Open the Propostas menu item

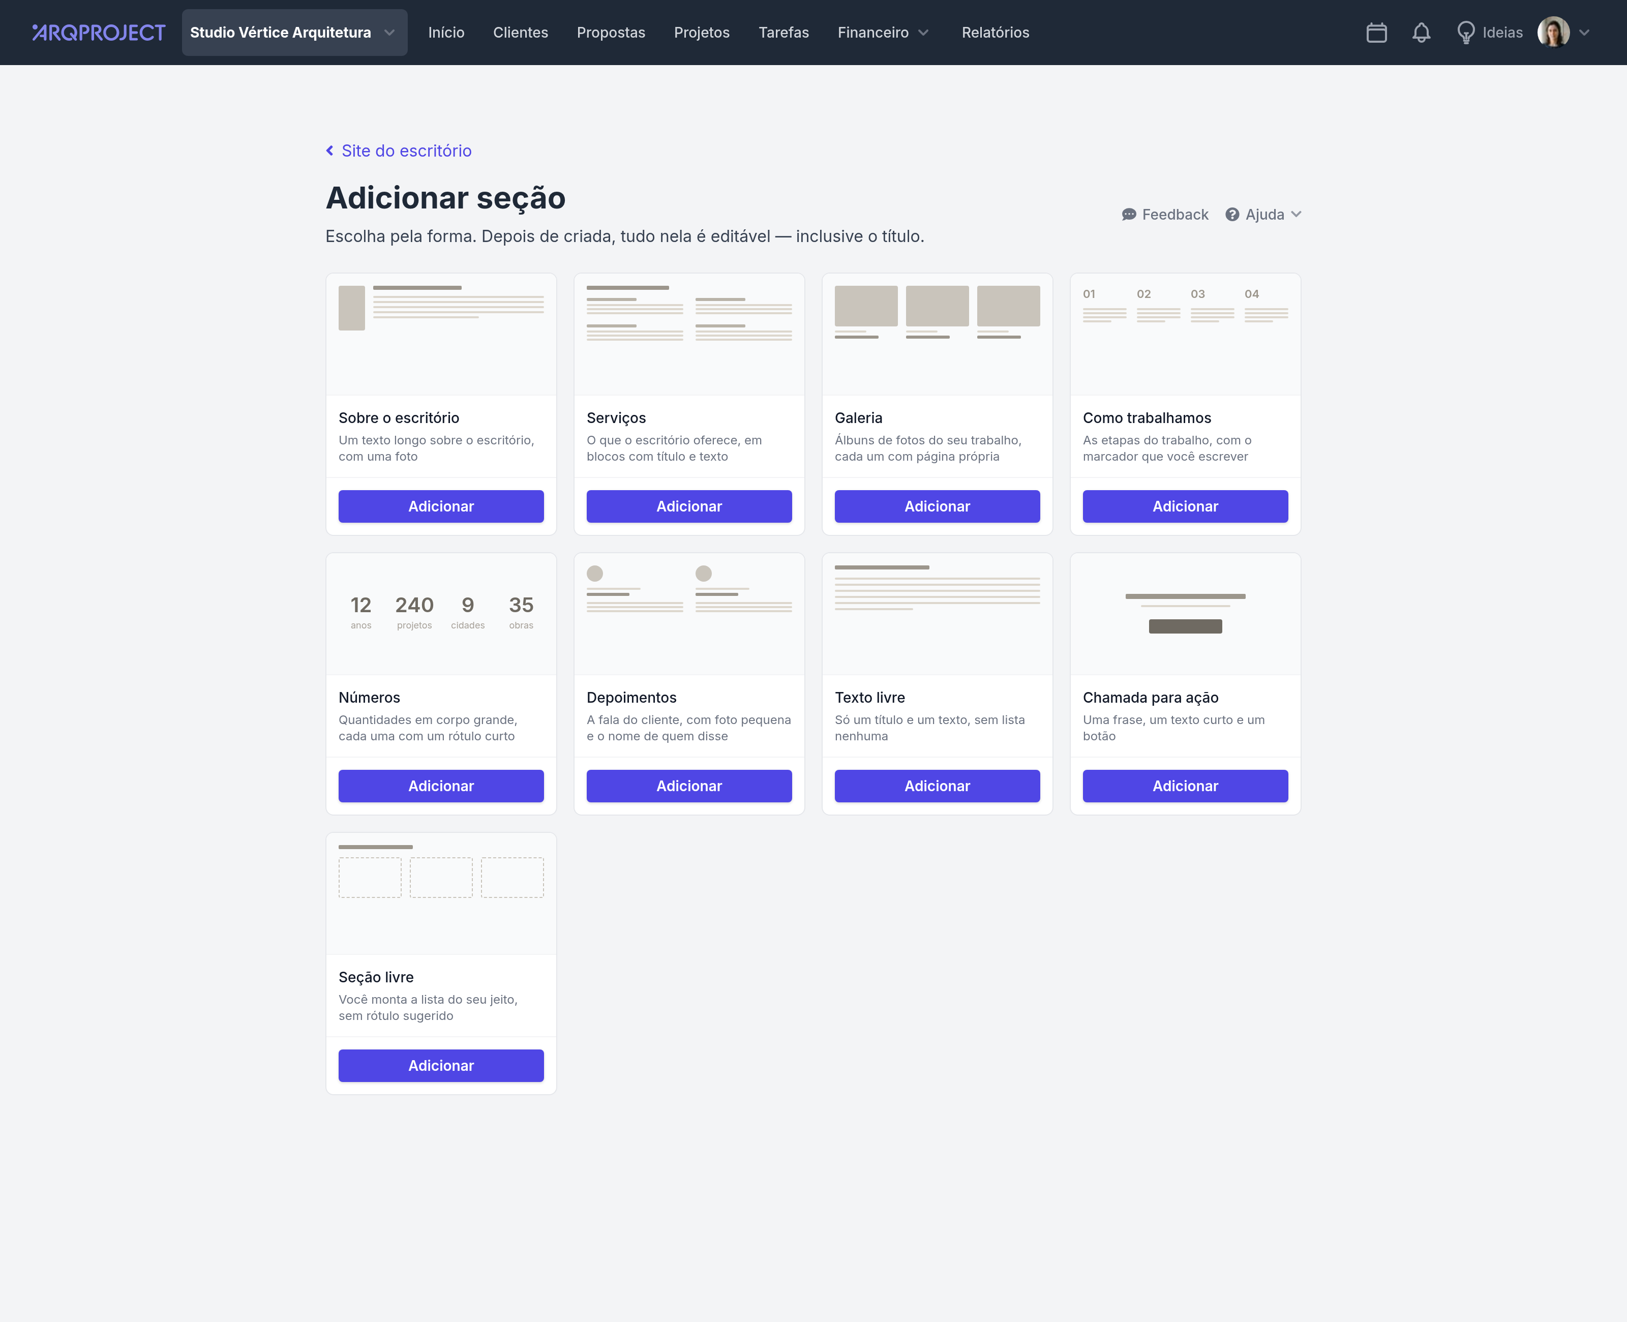click(x=611, y=33)
